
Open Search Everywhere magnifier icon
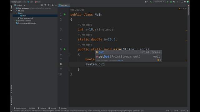click(182, 2)
